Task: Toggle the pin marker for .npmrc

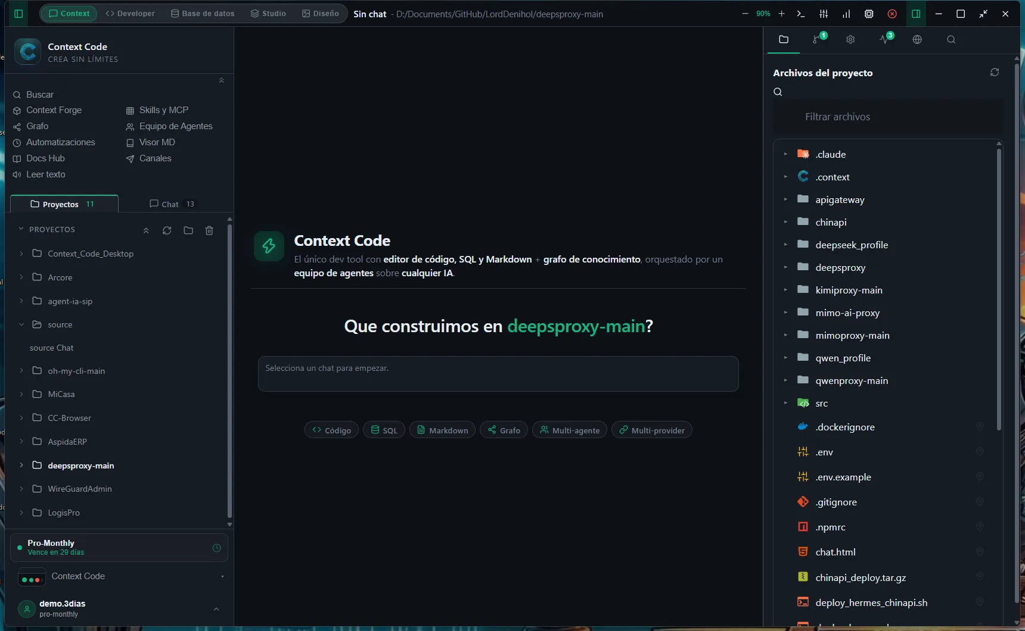Action: tap(979, 526)
